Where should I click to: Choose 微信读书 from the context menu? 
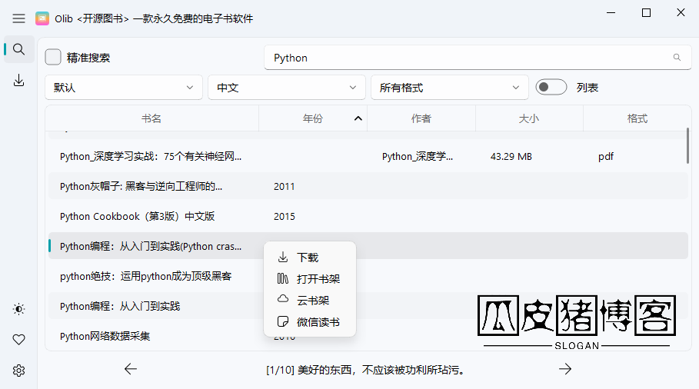coord(310,321)
